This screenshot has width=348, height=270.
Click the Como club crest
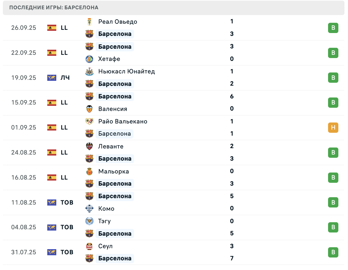pos(89,208)
